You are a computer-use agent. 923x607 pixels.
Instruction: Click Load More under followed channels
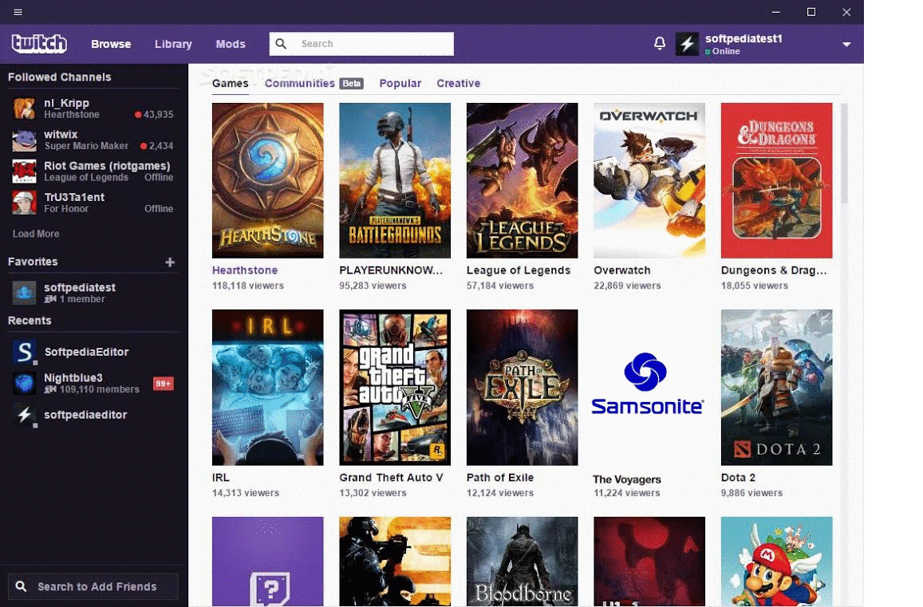tap(36, 234)
